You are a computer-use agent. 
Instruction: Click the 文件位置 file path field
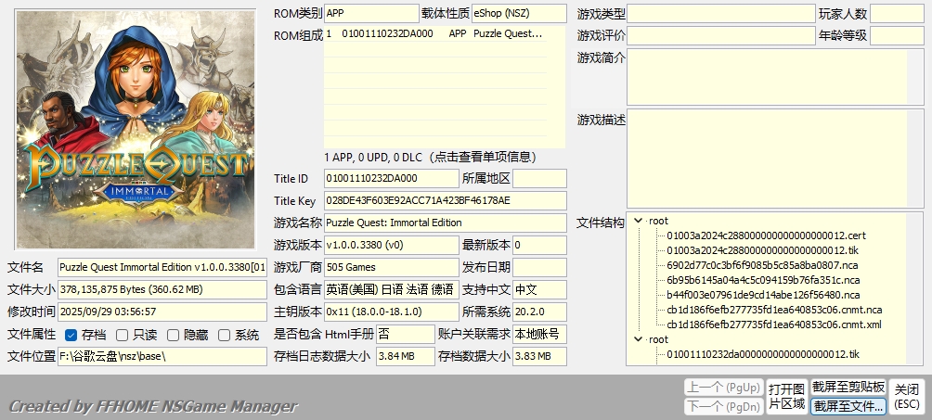pyautogui.click(x=162, y=356)
